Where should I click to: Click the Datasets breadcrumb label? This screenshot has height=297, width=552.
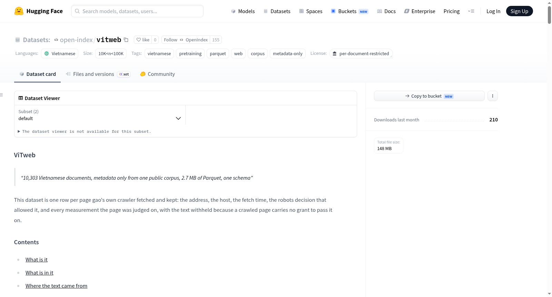point(37,40)
